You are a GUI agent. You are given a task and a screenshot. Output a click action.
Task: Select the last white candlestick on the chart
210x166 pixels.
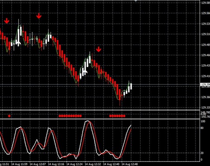coord(131,86)
